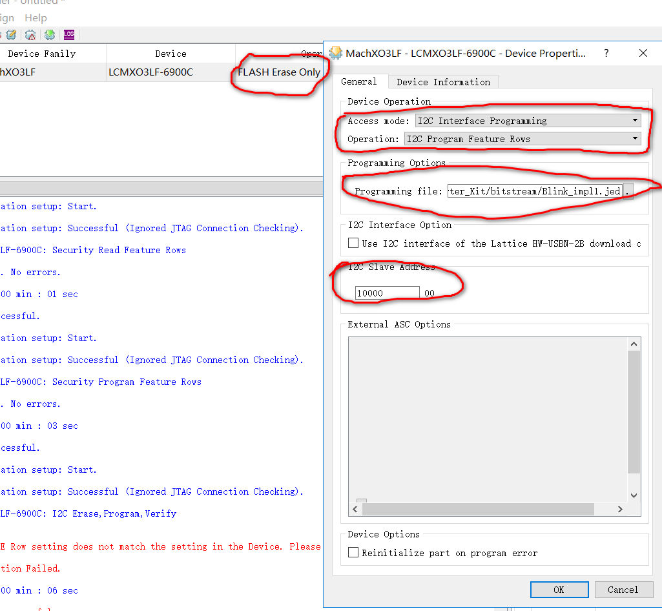Dismiss the dialog with Cancel
Screen dimensions: 662x611
pos(623,589)
